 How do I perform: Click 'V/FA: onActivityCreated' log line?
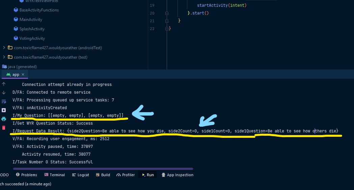coord(40,108)
